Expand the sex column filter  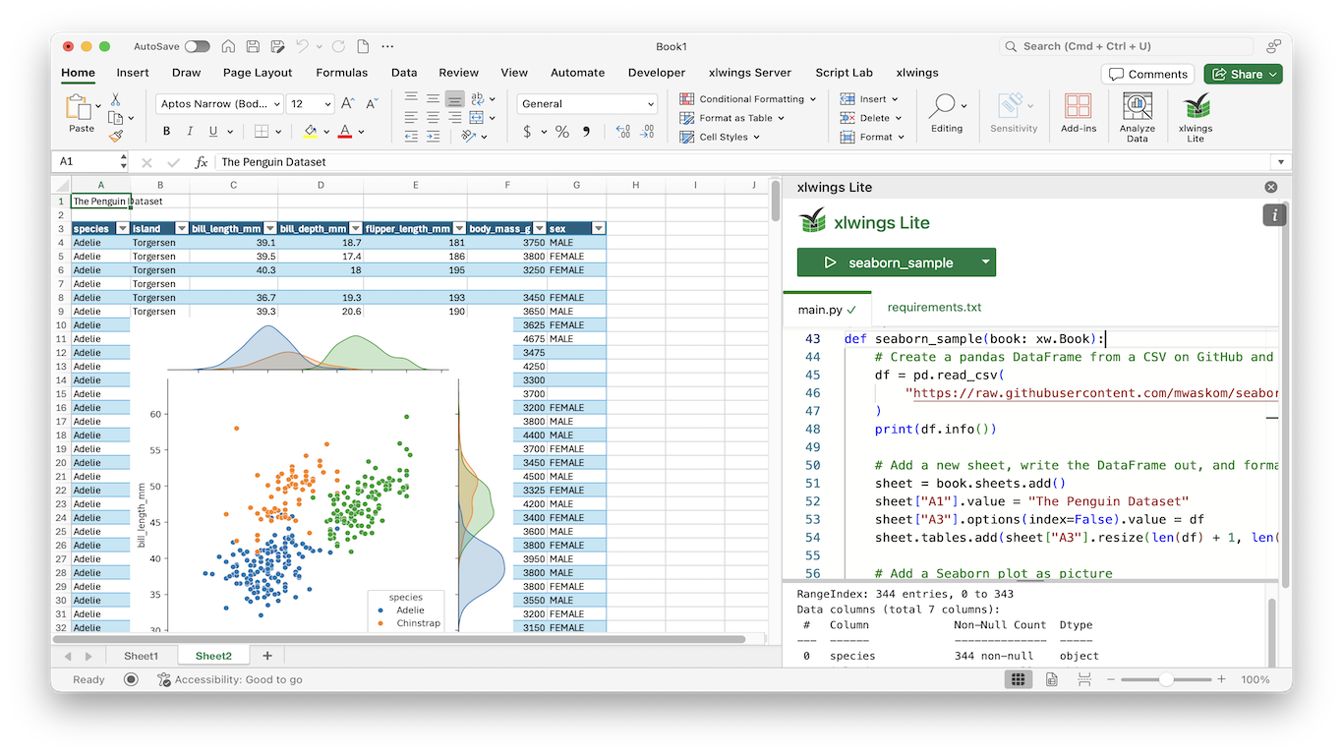pyautogui.click(x=599, y=228)
